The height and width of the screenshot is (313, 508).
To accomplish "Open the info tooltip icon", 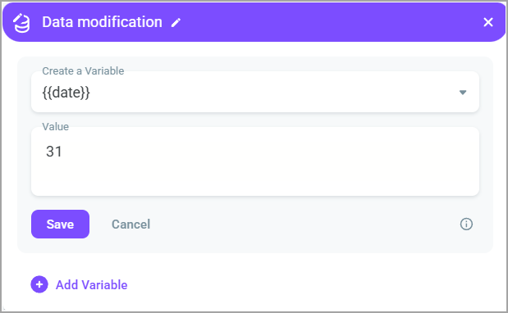I will [x=466, y=224].
